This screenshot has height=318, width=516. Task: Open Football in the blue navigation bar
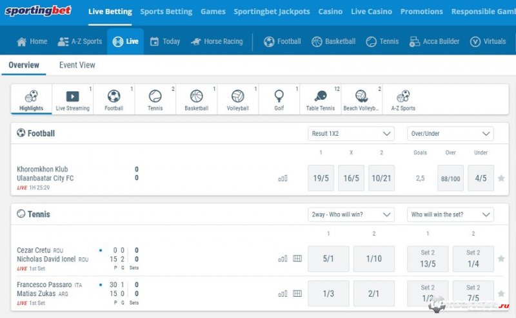click(283, 41)
